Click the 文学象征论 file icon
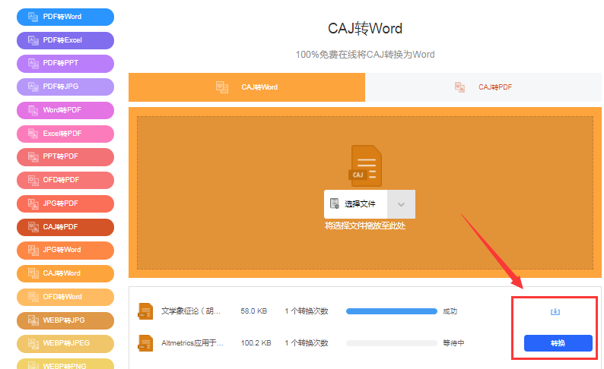 click(145, 311)
